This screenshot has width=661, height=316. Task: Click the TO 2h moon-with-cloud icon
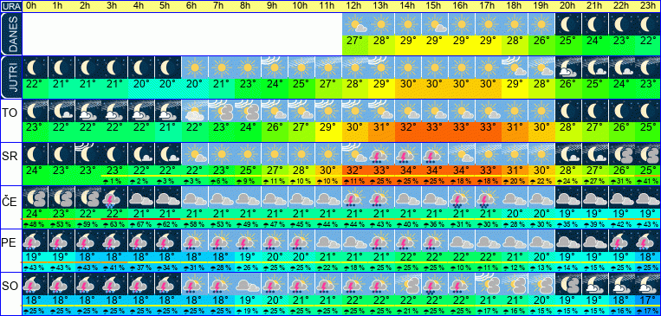[88, 111]
